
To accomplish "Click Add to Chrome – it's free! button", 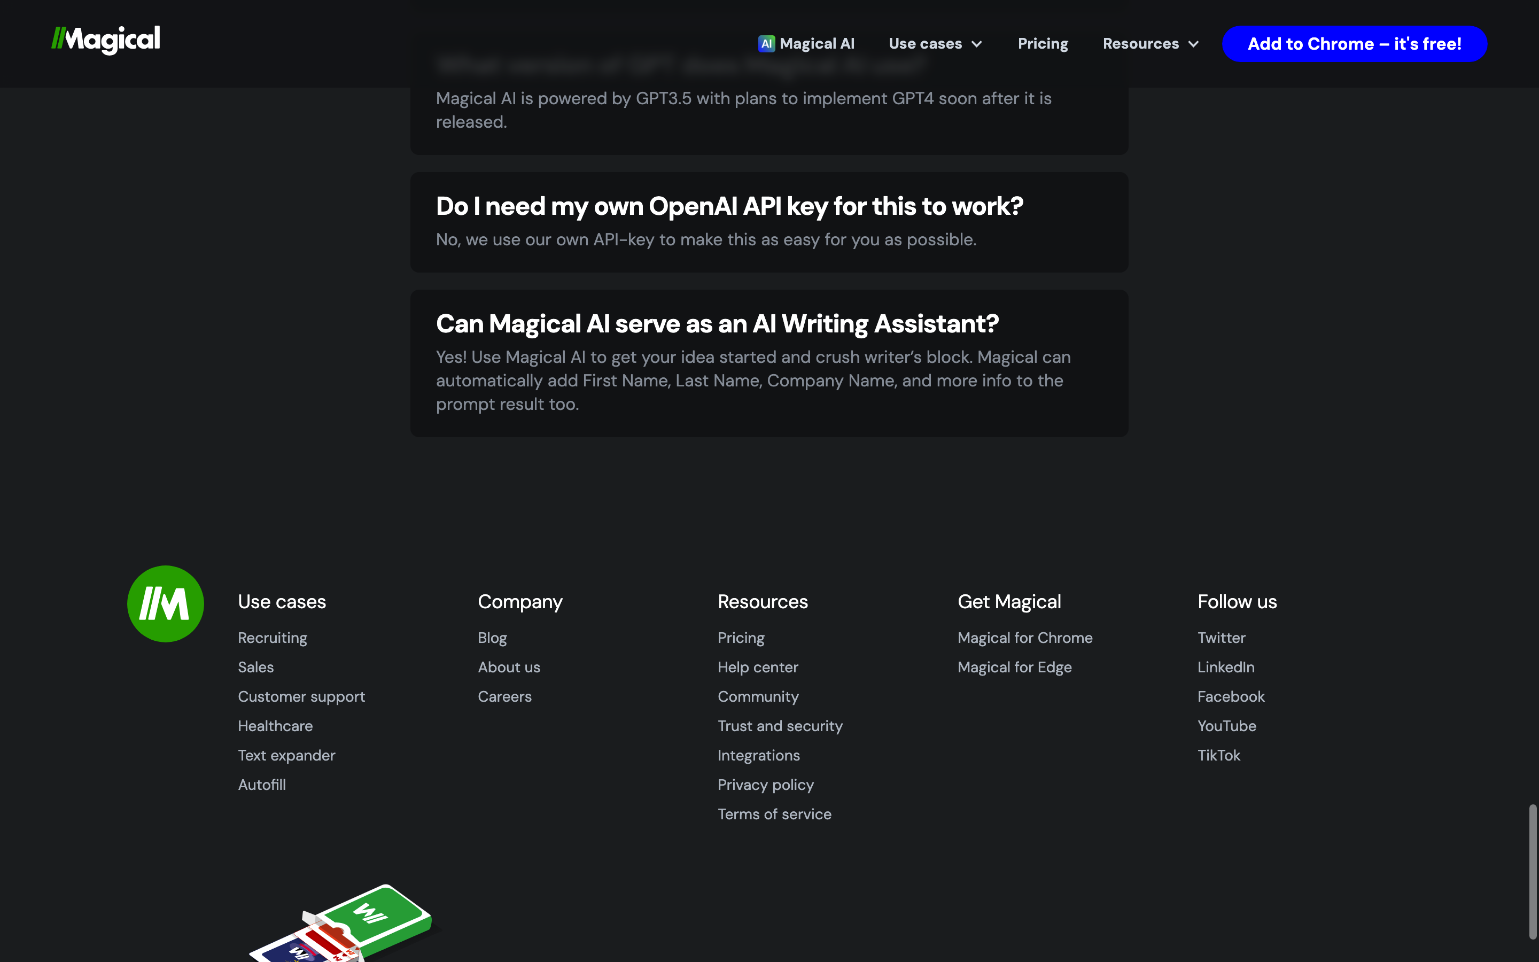I will [x=1355, y=44].
